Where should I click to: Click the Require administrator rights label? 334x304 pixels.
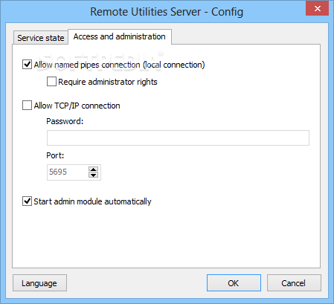click(108, 82)
